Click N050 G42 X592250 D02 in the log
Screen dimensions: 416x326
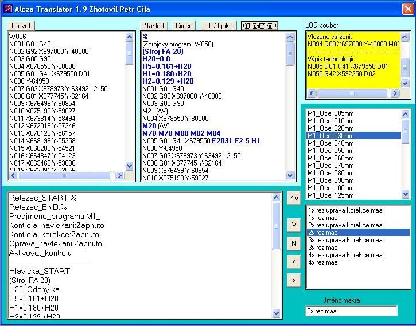tap(342, 73)
